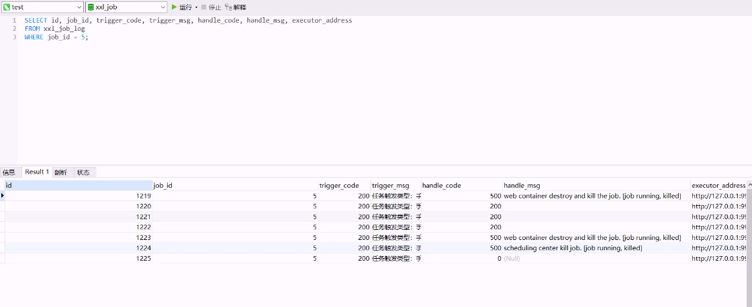
Task: Open the 'test' connection dropdown
Action: point(79,7)
